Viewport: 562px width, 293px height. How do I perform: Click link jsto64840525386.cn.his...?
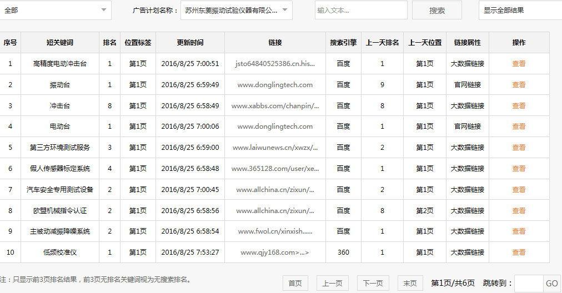click(275, 64)
